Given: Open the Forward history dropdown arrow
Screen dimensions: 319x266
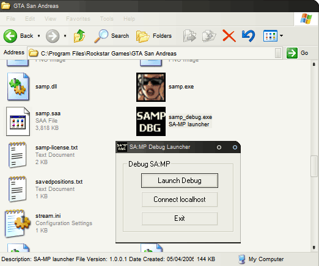Looking at the screenshot, I should 65,36.
